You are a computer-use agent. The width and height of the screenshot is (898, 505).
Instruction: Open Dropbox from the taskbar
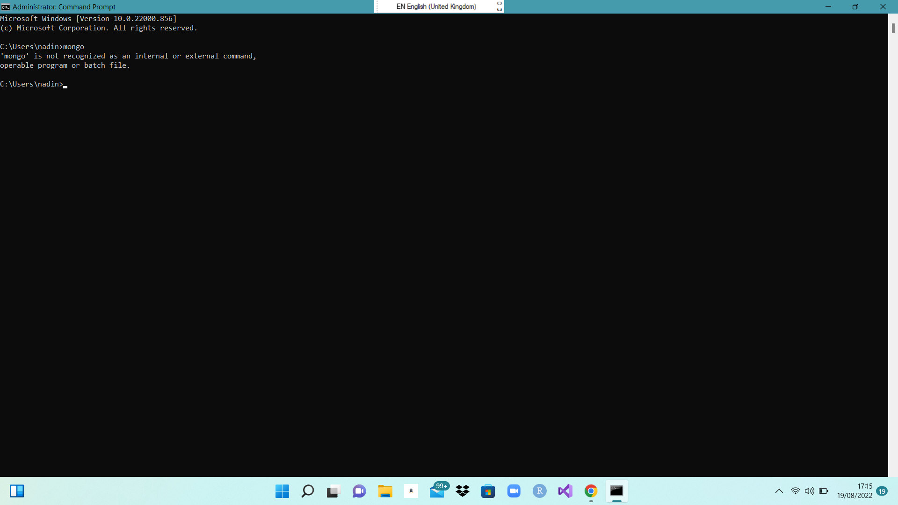463,491
